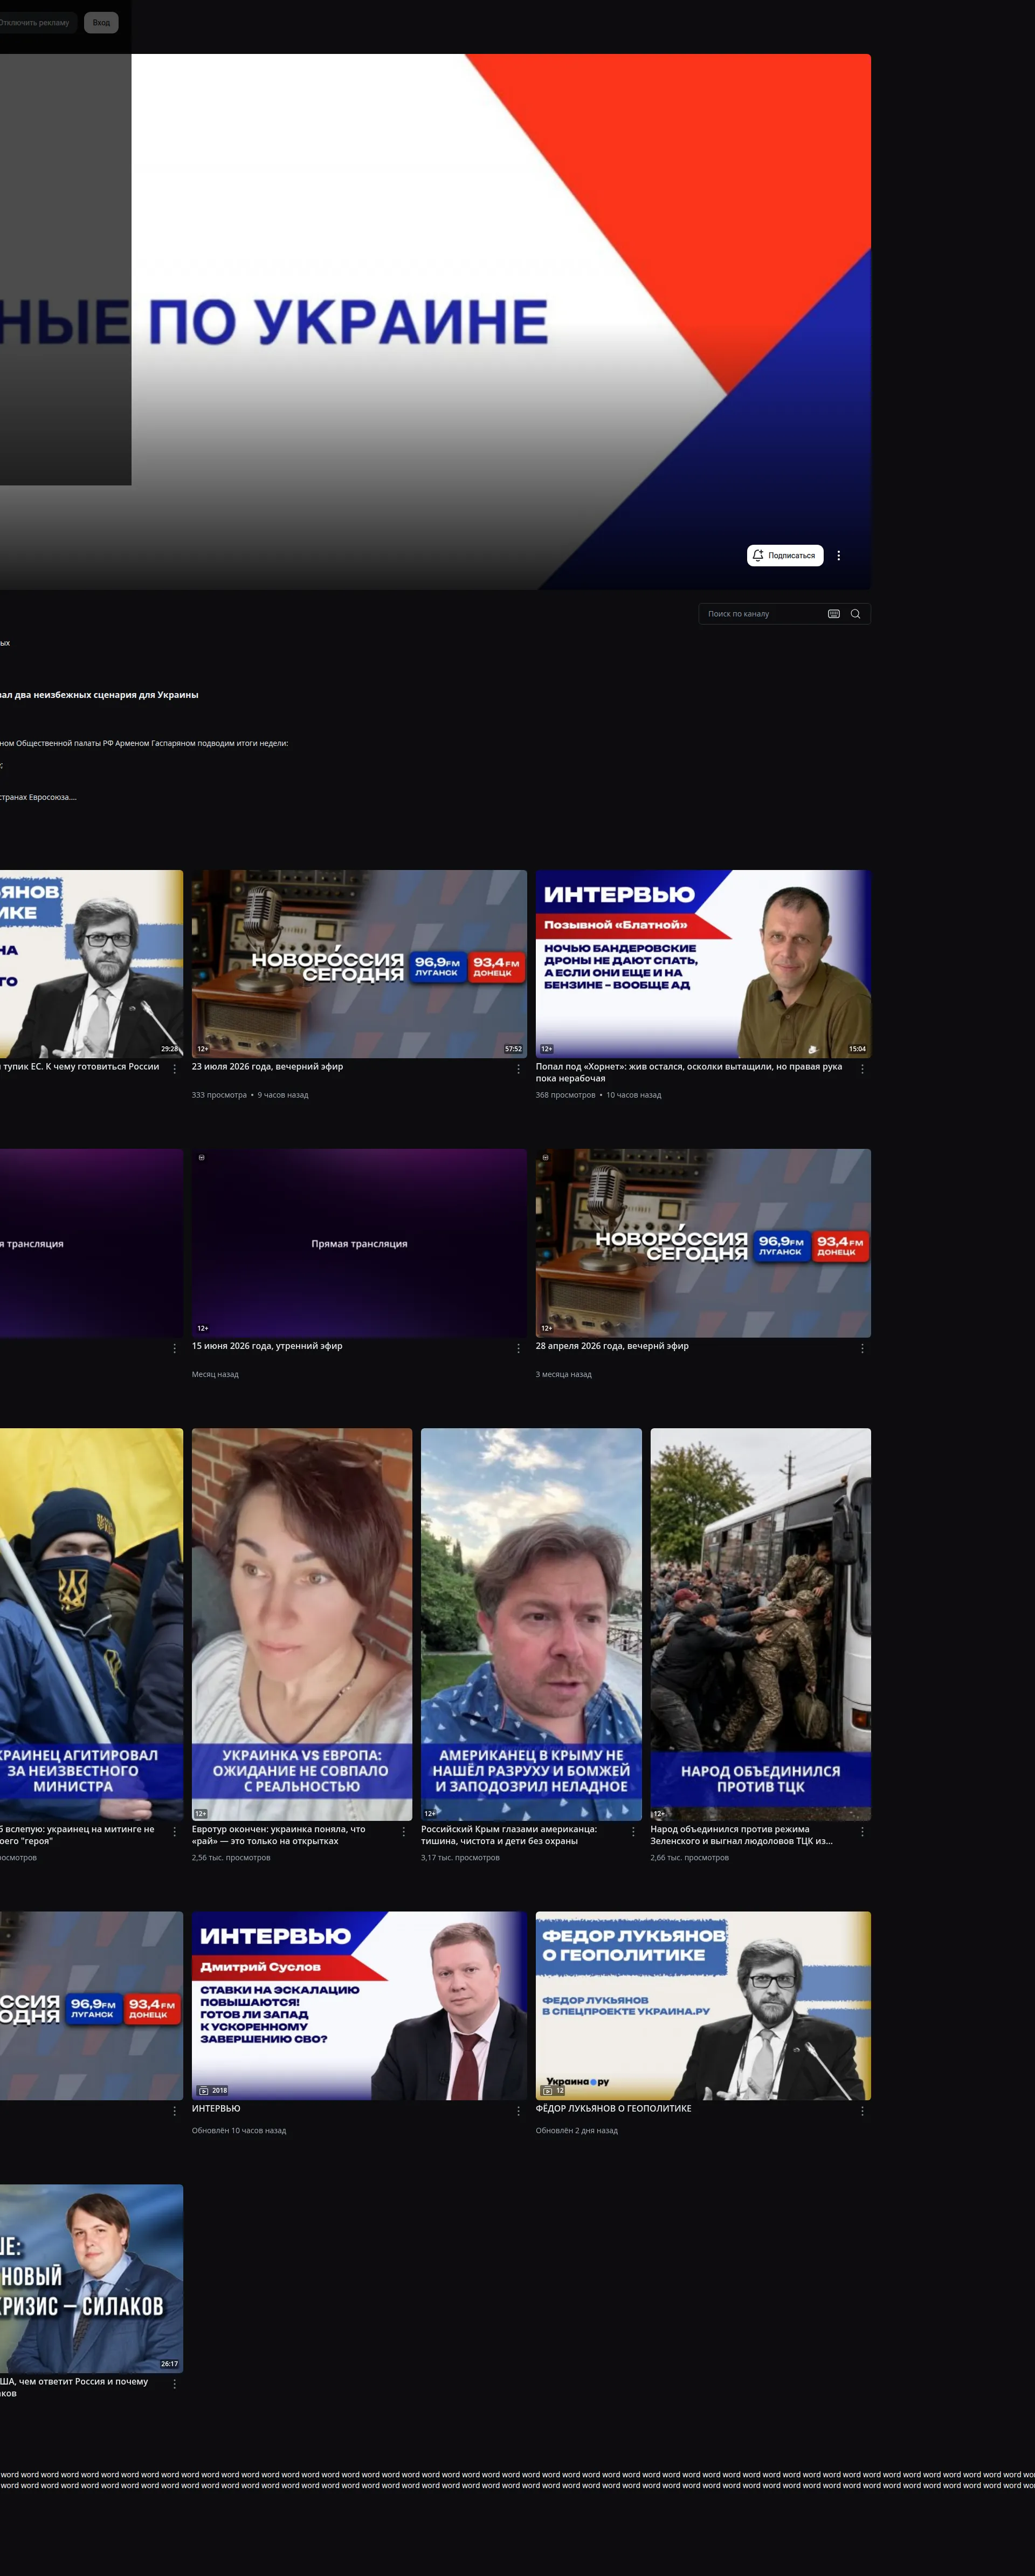
Task: Open the Новороссия Сегодня 57:52 video thumbnail
Action: pyautogui.click(x=360, y=964)
